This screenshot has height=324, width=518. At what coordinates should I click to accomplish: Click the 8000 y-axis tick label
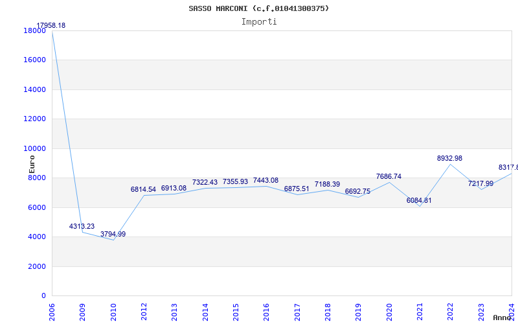37,178
